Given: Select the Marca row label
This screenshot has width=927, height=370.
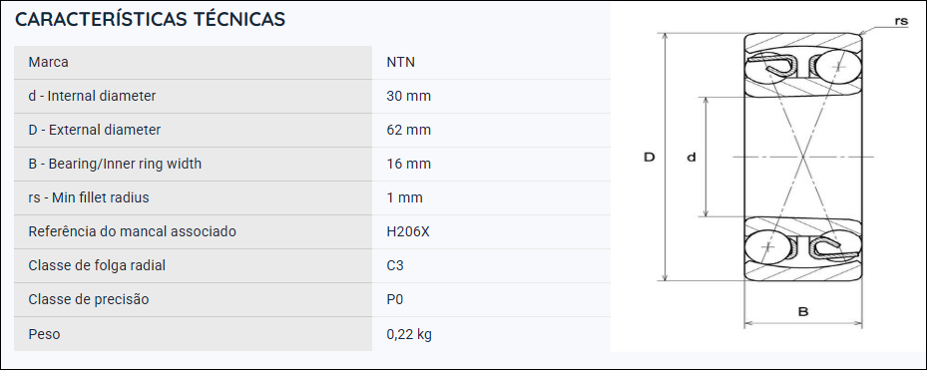Looking at the screenshot, I should click(49, 62).
